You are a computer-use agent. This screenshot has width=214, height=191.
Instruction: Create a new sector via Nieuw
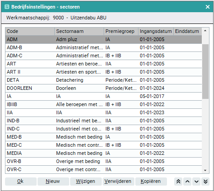pos(53,182)
